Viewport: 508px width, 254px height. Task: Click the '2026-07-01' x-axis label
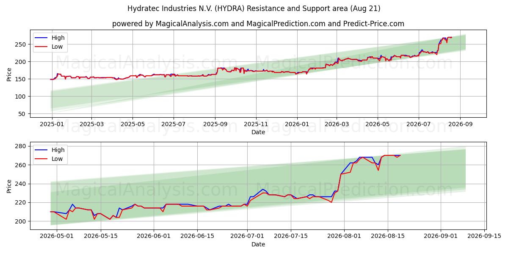tap(247, 236)
